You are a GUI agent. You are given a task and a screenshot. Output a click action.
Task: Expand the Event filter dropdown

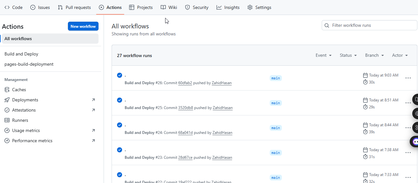click(324, 55)
